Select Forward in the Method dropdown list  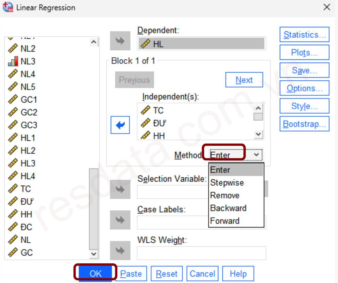tap(225, 221)
